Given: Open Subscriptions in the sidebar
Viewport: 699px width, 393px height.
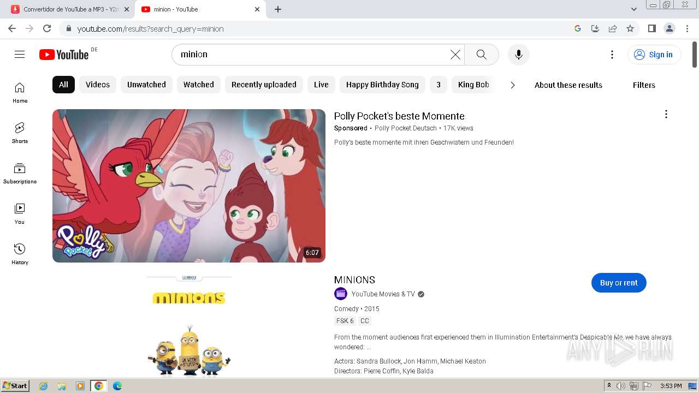Looking at the screenshot, I should 20,173.
